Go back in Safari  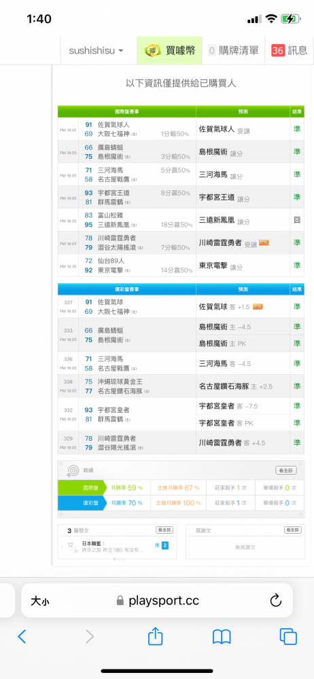tap(22, 637)
